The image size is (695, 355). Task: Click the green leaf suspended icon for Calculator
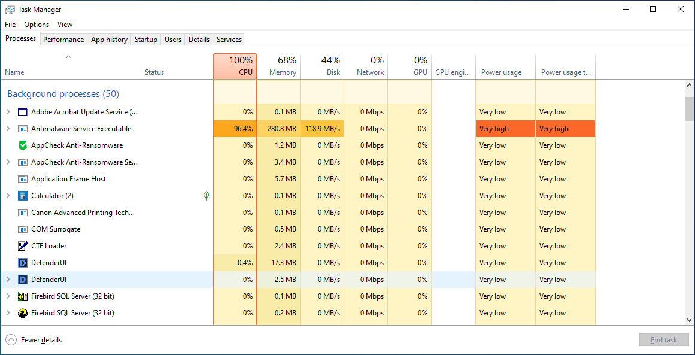[206, 195]
